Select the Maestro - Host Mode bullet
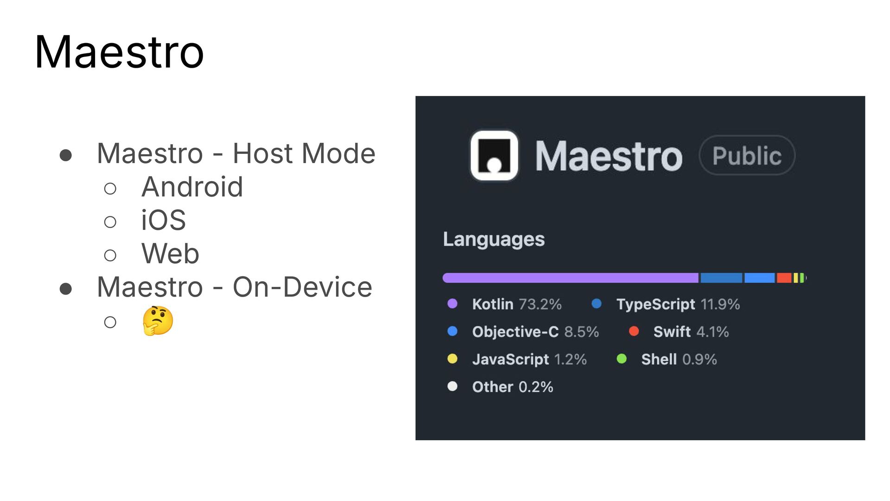 coord(236,153)
